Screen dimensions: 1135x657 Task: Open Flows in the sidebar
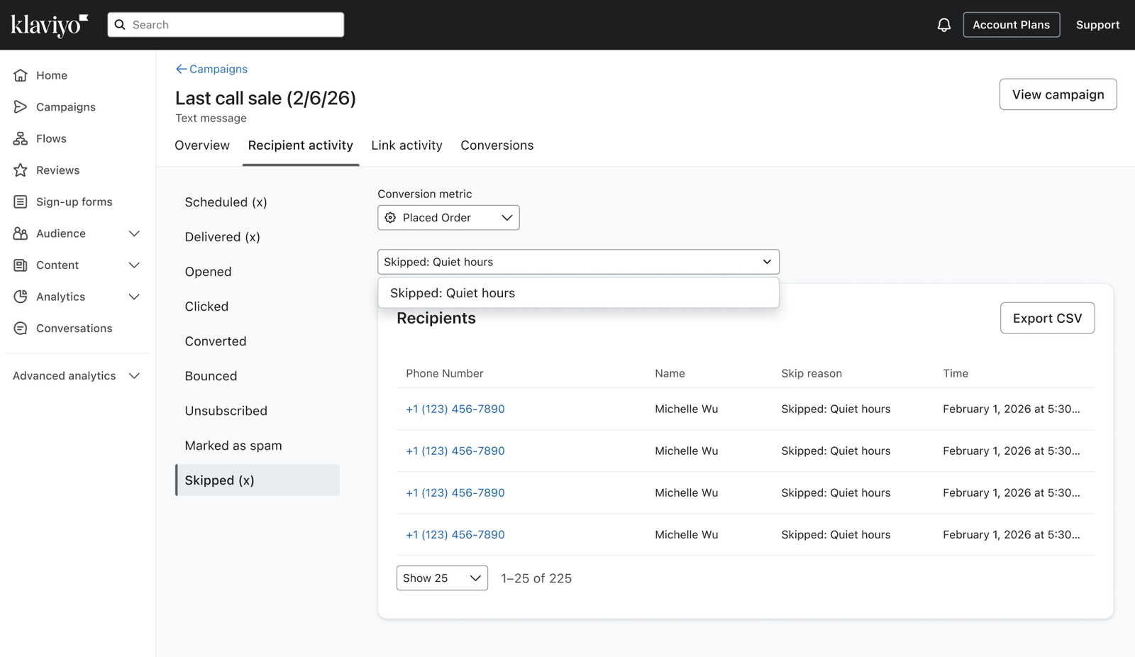[51, 138]
